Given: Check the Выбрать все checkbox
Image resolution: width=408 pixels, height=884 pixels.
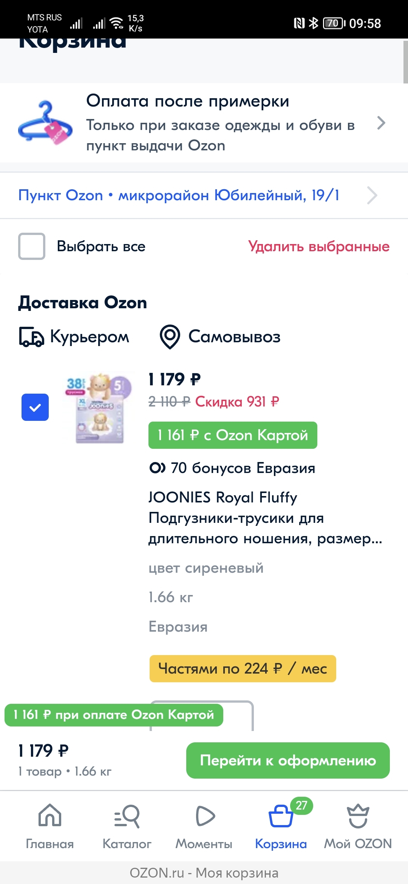Looking at the screenshot, I should coord(32,246).
